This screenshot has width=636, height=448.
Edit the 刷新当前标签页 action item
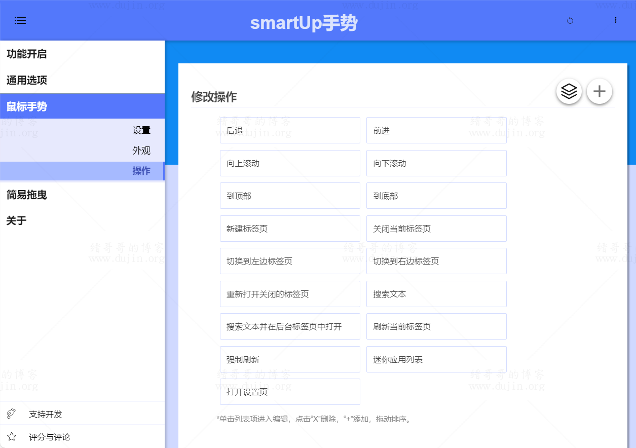click(436, 326)
